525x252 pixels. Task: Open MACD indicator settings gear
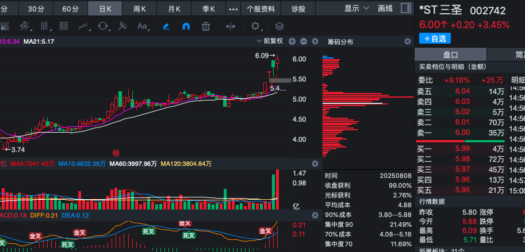(x=315, y=215)
